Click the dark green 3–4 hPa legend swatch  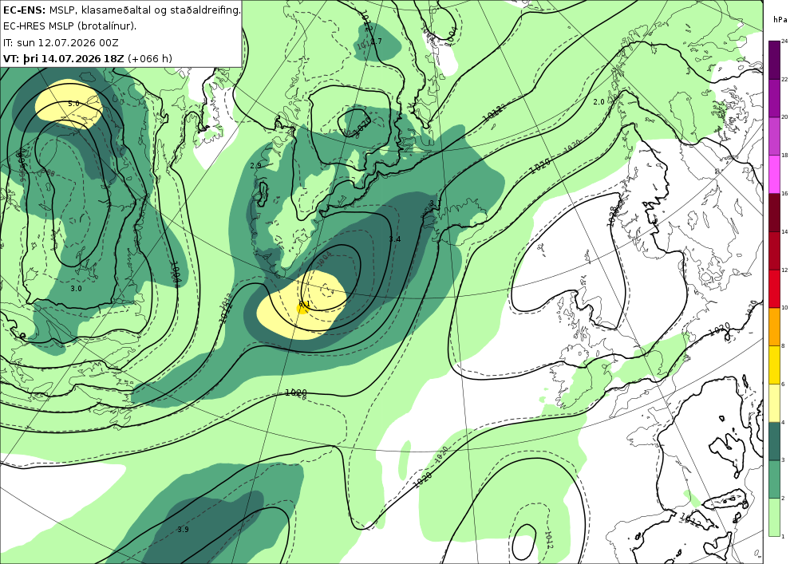(x=774, y=441)
